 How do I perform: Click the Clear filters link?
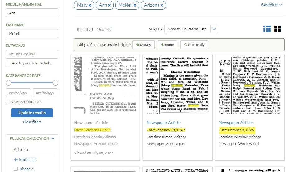pyautogui.click(x=32, y=122)
